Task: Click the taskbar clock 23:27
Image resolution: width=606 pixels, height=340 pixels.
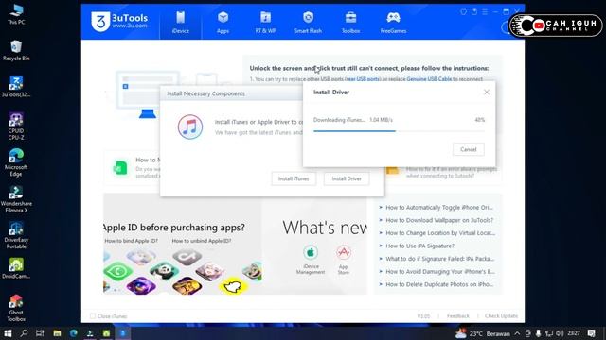Action: point(574,333)
